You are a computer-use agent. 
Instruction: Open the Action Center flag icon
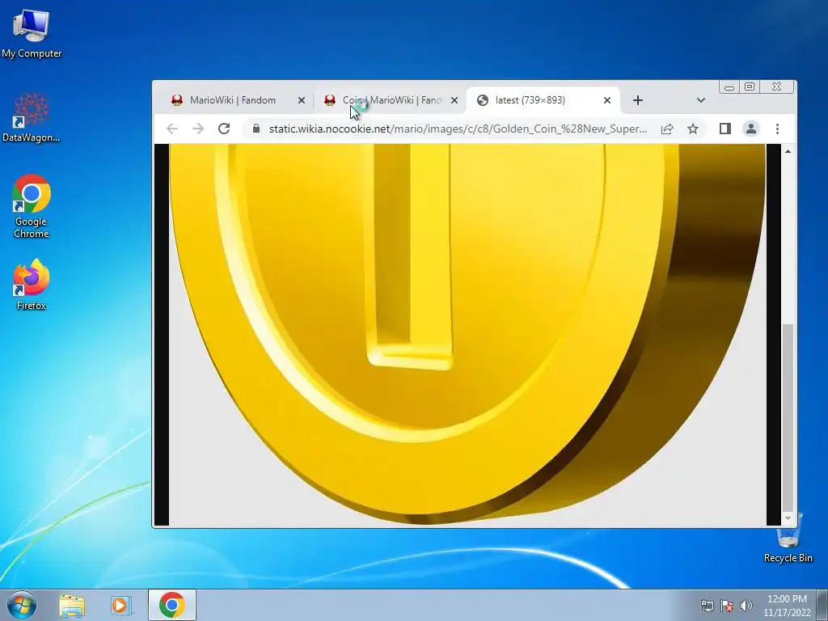[x=727, y=606]
